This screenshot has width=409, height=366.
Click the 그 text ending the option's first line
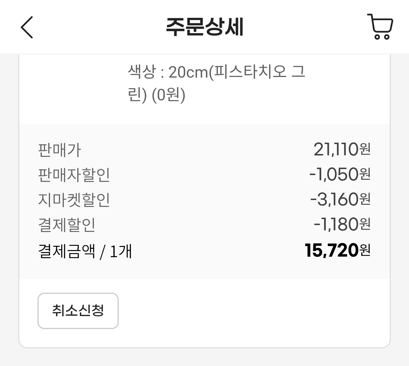click(299, 72)
